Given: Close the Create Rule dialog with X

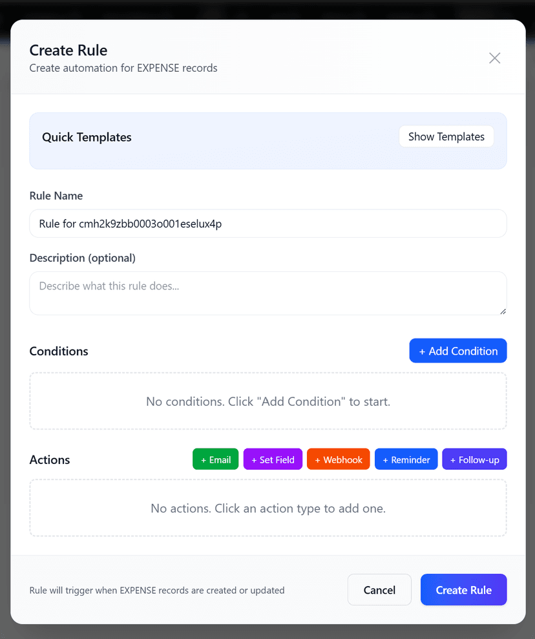Looking at the screenshot, I should pos(494,58).
